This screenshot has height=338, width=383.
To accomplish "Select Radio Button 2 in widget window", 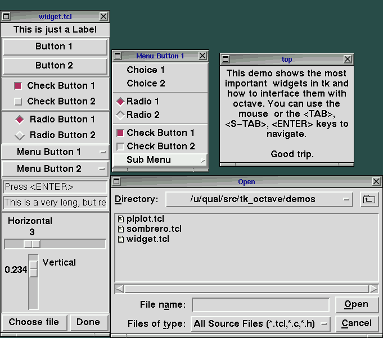I will (x=19, y=135).
